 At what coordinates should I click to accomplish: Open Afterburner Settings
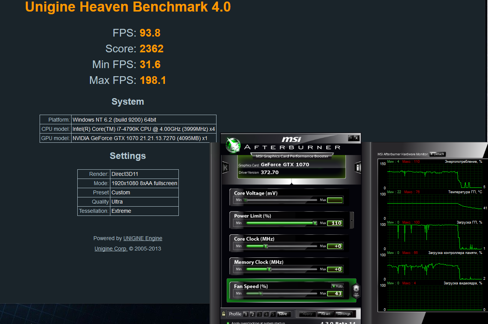tap(343, 314)
